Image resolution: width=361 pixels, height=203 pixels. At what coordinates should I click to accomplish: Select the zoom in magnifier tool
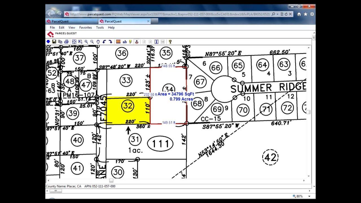pos(86,42)
